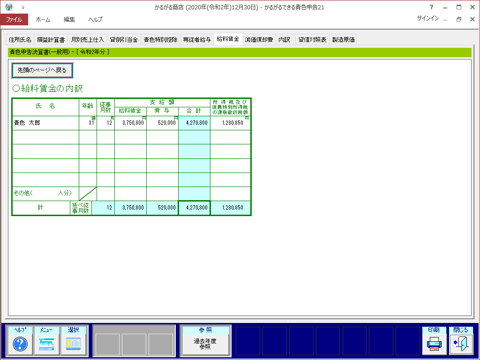Click the 延べ従事月数 total showing 12

tap(103, 208)
